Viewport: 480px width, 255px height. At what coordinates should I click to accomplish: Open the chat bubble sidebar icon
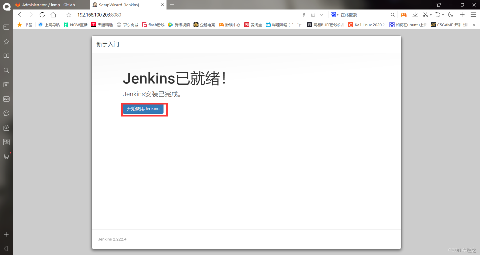6,113
